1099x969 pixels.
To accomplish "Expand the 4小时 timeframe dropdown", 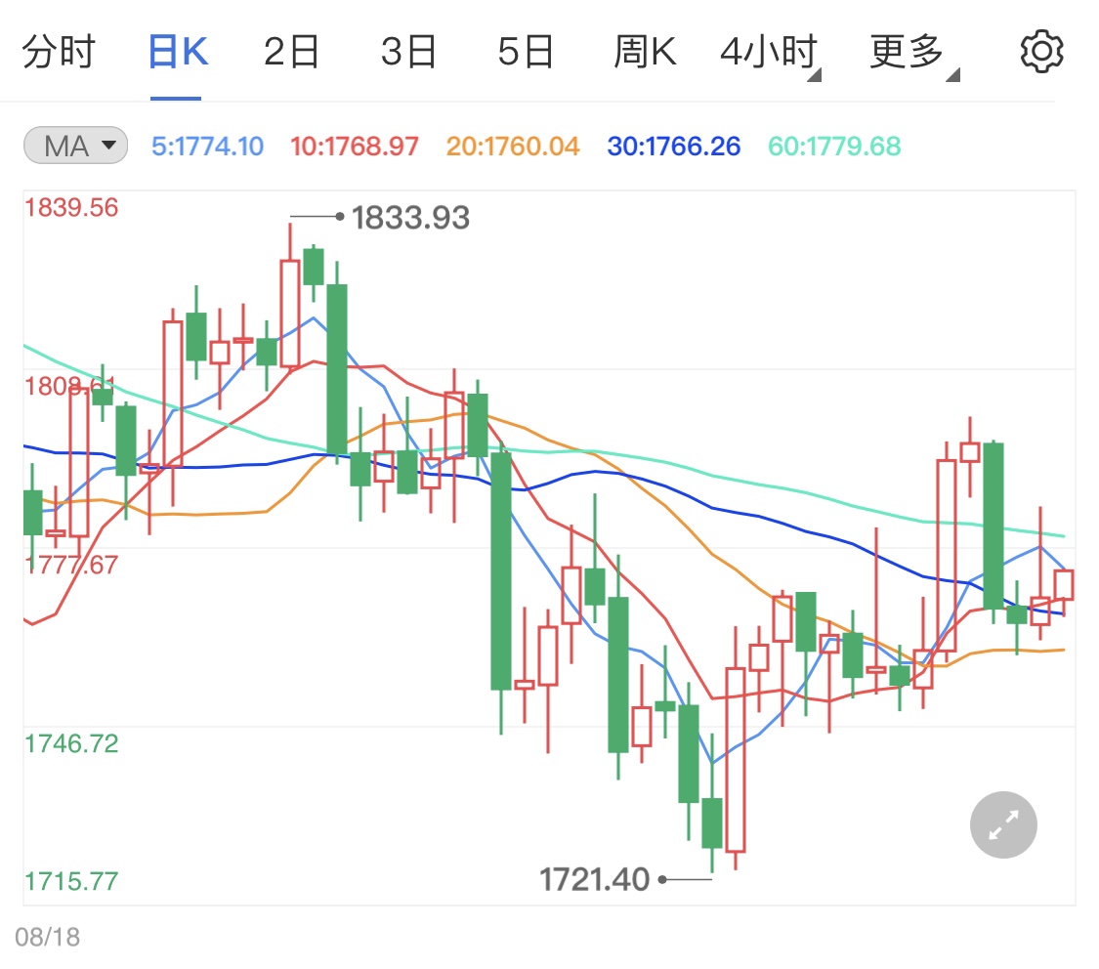I will [x=771, y=51].
